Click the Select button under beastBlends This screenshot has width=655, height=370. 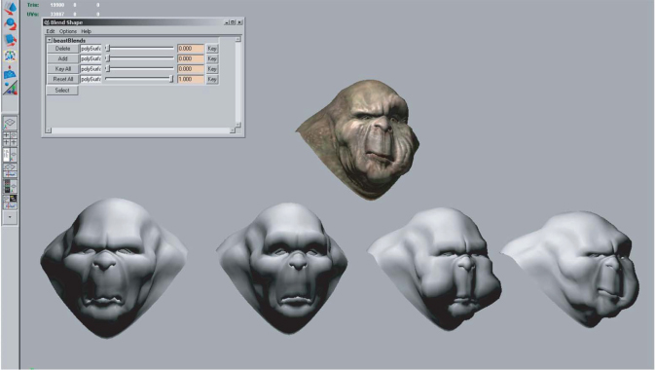[x=62, y=91]
